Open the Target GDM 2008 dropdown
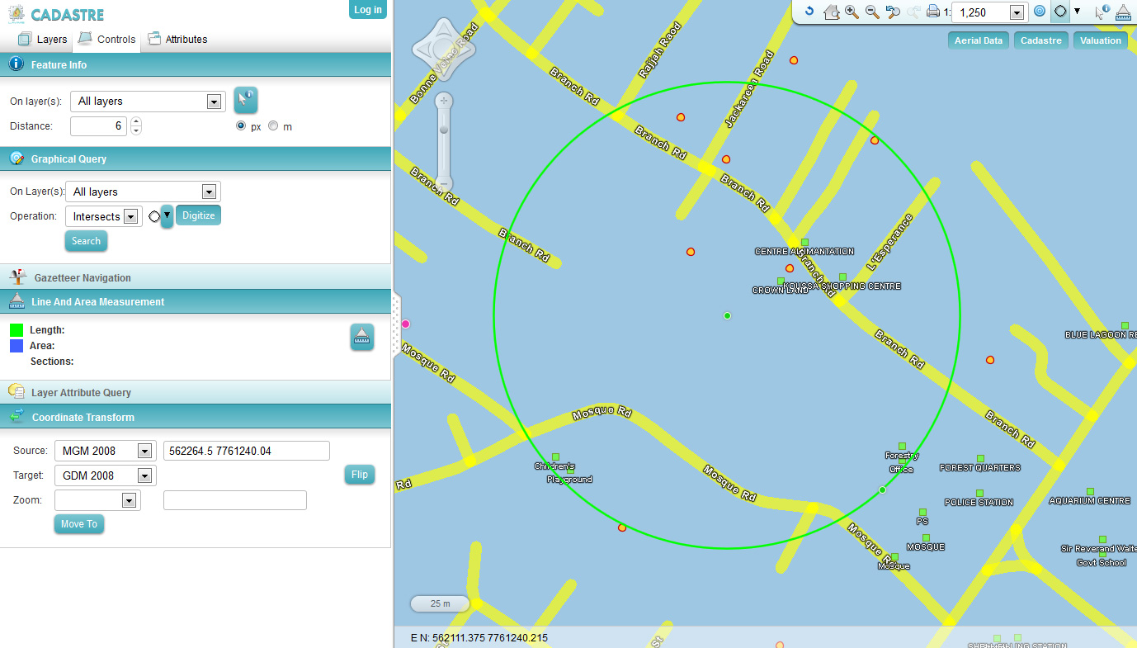 tap(144, 475)
